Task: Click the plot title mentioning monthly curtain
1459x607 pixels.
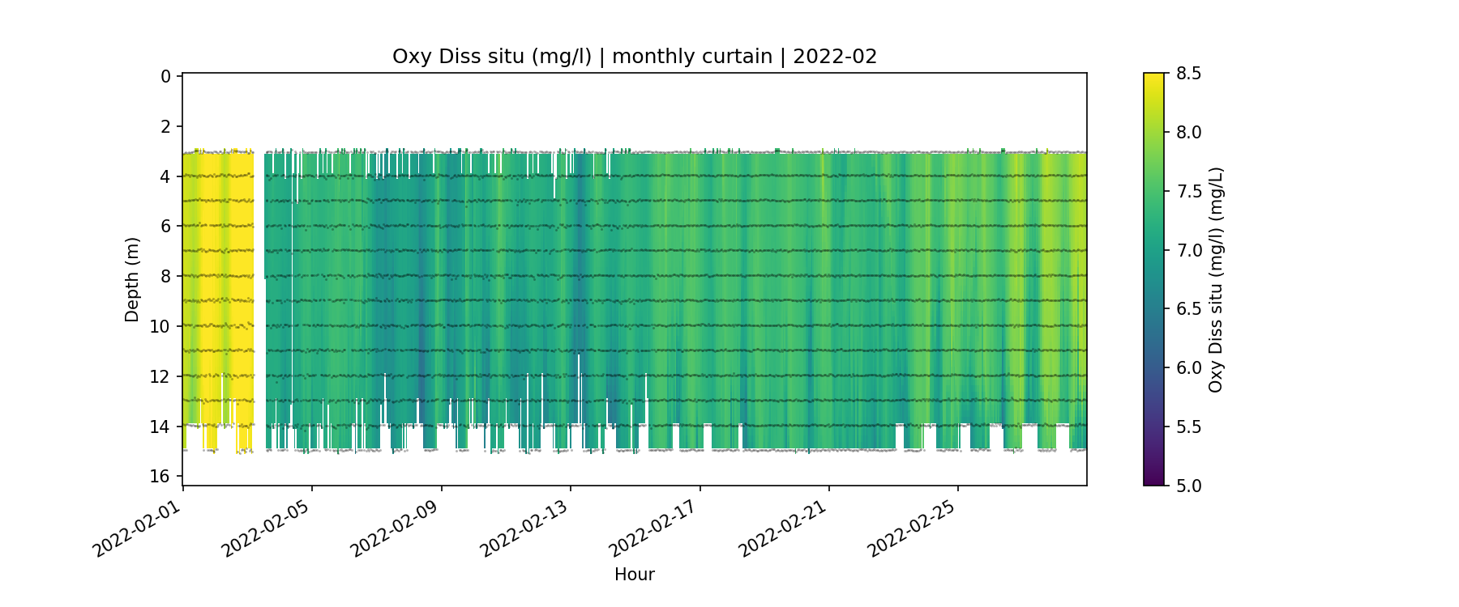Action: click(634, 57)
